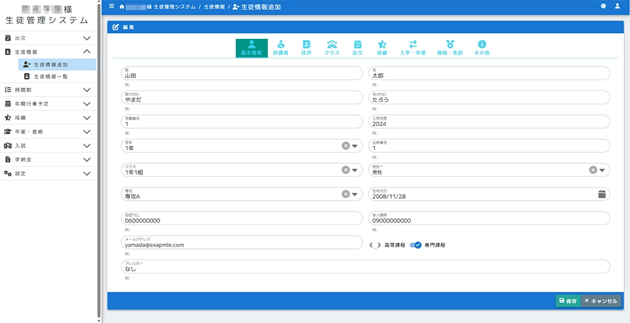Open the クラス dropdown arrow
This screenshot has height=323, width=630.
355,170
